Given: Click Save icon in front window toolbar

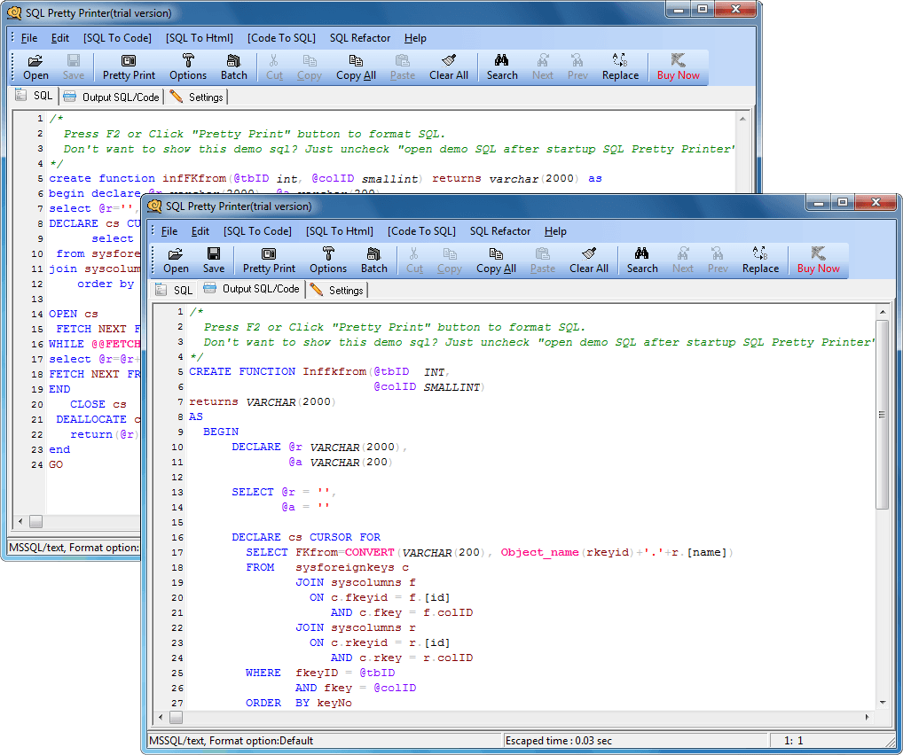Looking at the screenshot, I should (x=214, y=261).
